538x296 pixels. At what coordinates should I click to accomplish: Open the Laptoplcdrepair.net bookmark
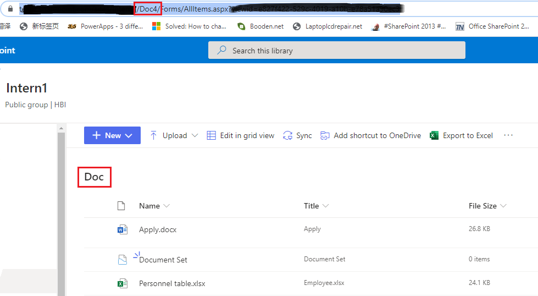(x=328, y=26)
